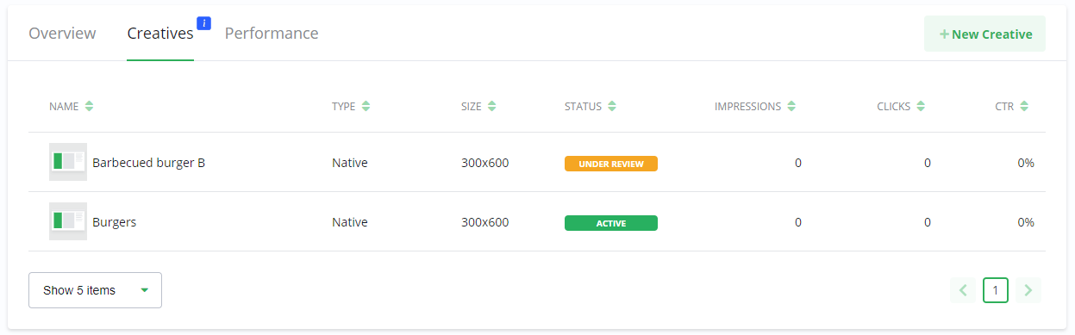Click the blue info badge beside Creatives
This screenshot has height=335, width=1075.
coord(203,23)
